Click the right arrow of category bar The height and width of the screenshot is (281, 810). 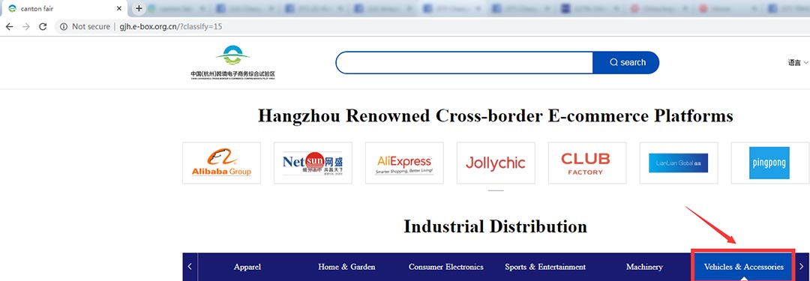coord(801,267)
